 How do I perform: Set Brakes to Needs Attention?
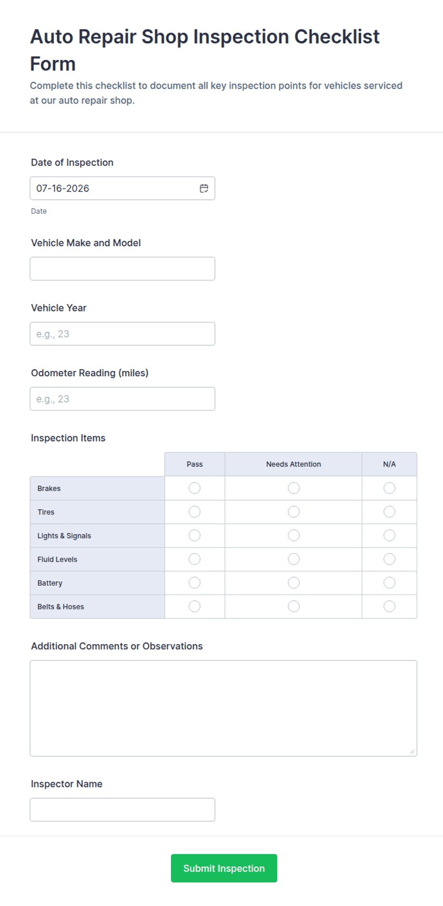point(293,488)
